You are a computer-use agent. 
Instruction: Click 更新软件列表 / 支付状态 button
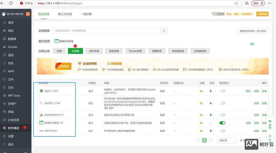[253, 31]
